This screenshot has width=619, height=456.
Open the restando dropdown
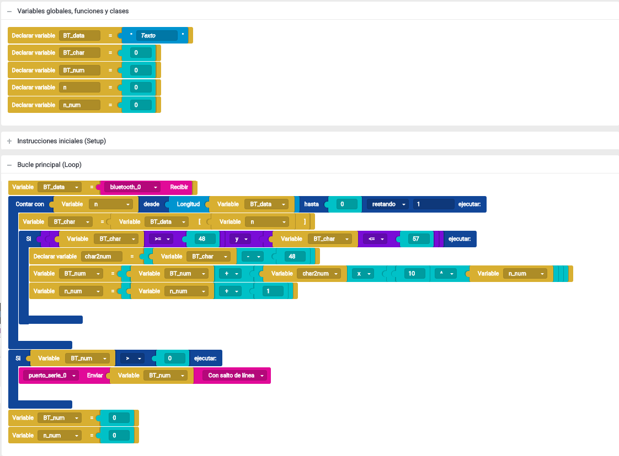point(387,204)
